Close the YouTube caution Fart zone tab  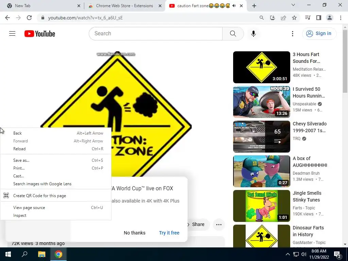[241, 6]
